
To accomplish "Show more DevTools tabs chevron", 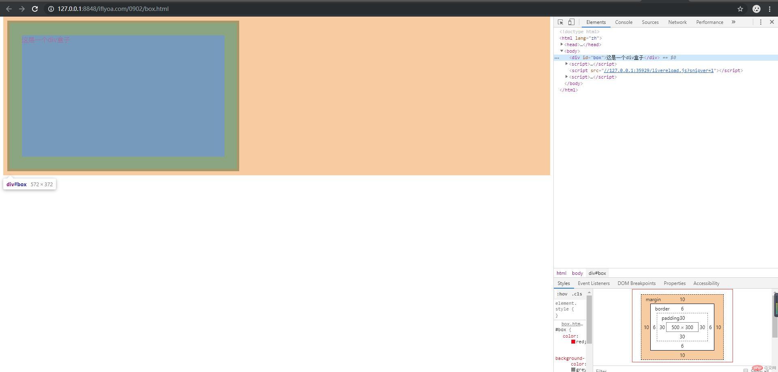I will pyautogui.click(x=733, y=22).
